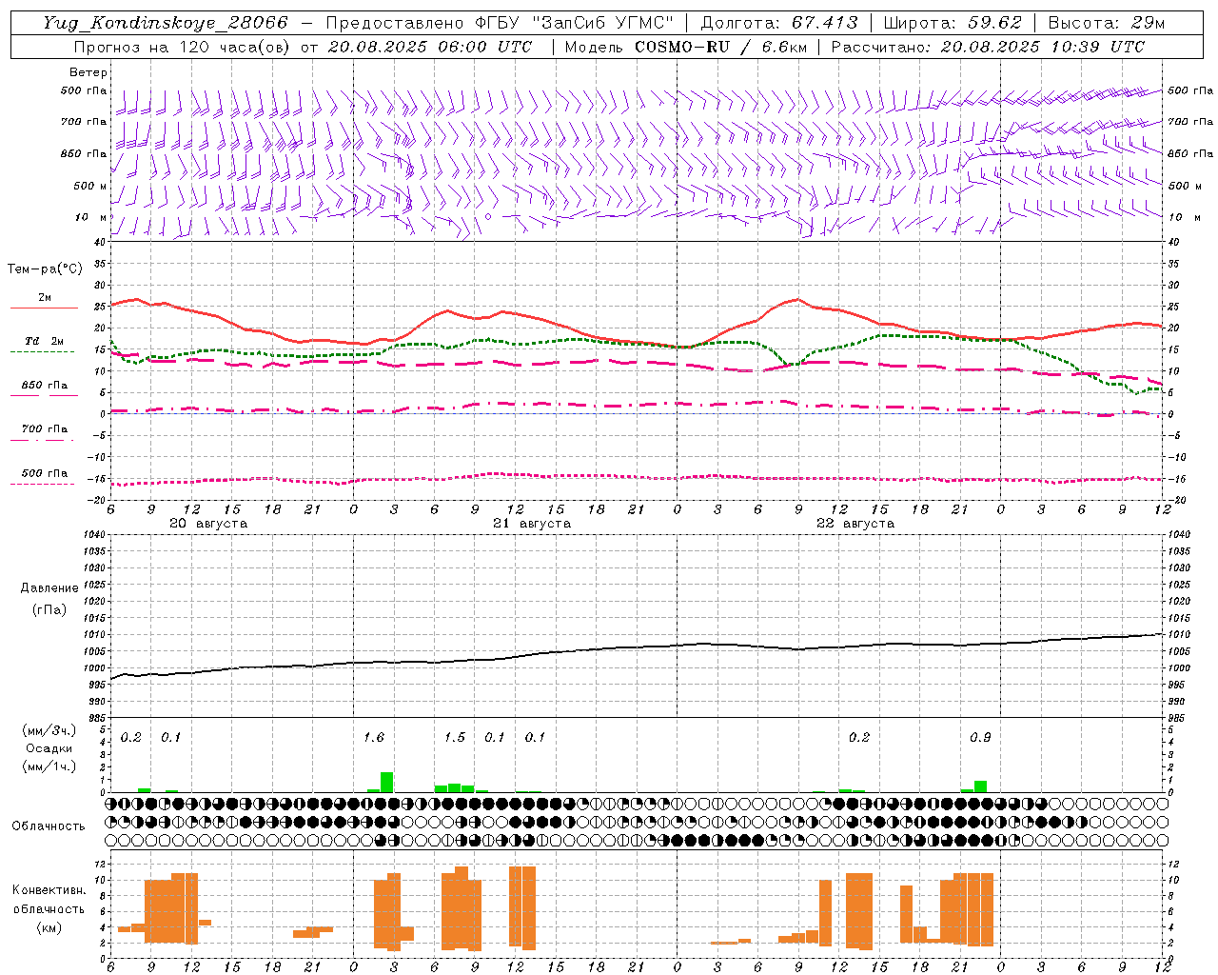Image resolution: width=1218 pixels, height=975 pixels.
Task: Click the "21 августа" date label
Action: coord(532,524)
